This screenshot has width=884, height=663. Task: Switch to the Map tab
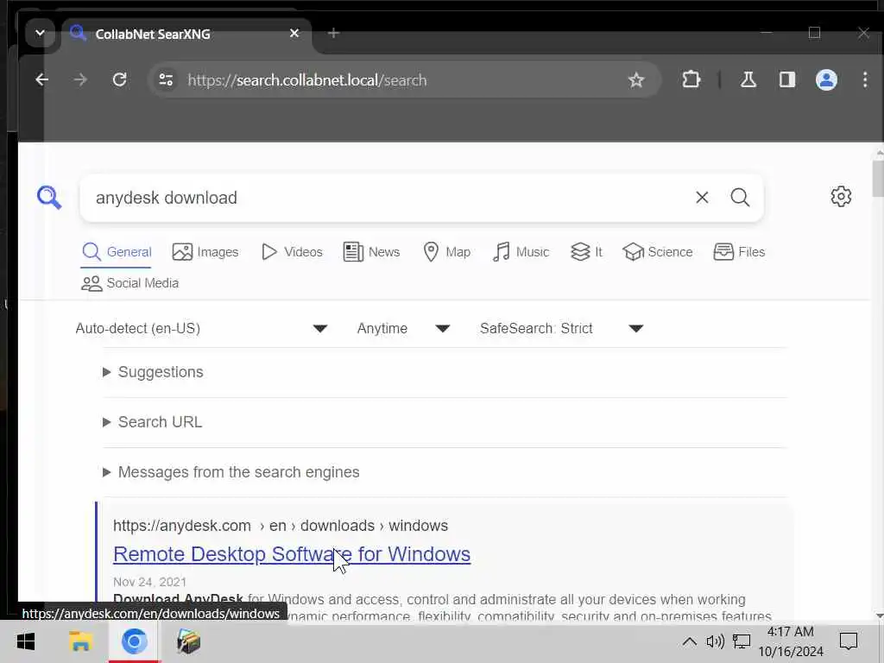[446, 252]
